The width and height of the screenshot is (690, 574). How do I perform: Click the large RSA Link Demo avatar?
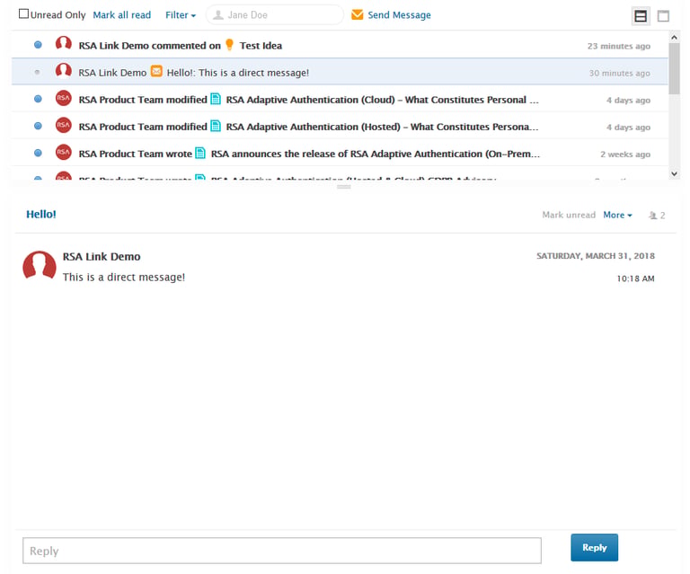40,267
